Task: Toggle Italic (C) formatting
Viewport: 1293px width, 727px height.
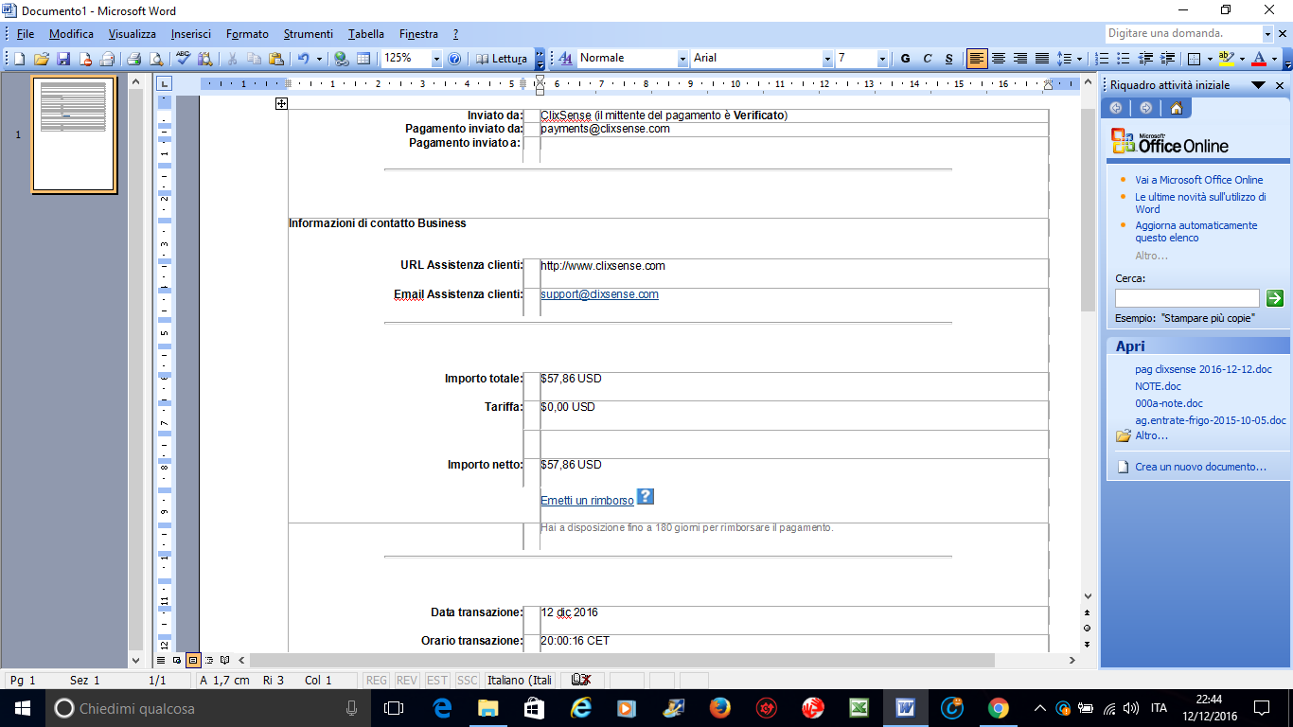Action: [x=928, y=59]
